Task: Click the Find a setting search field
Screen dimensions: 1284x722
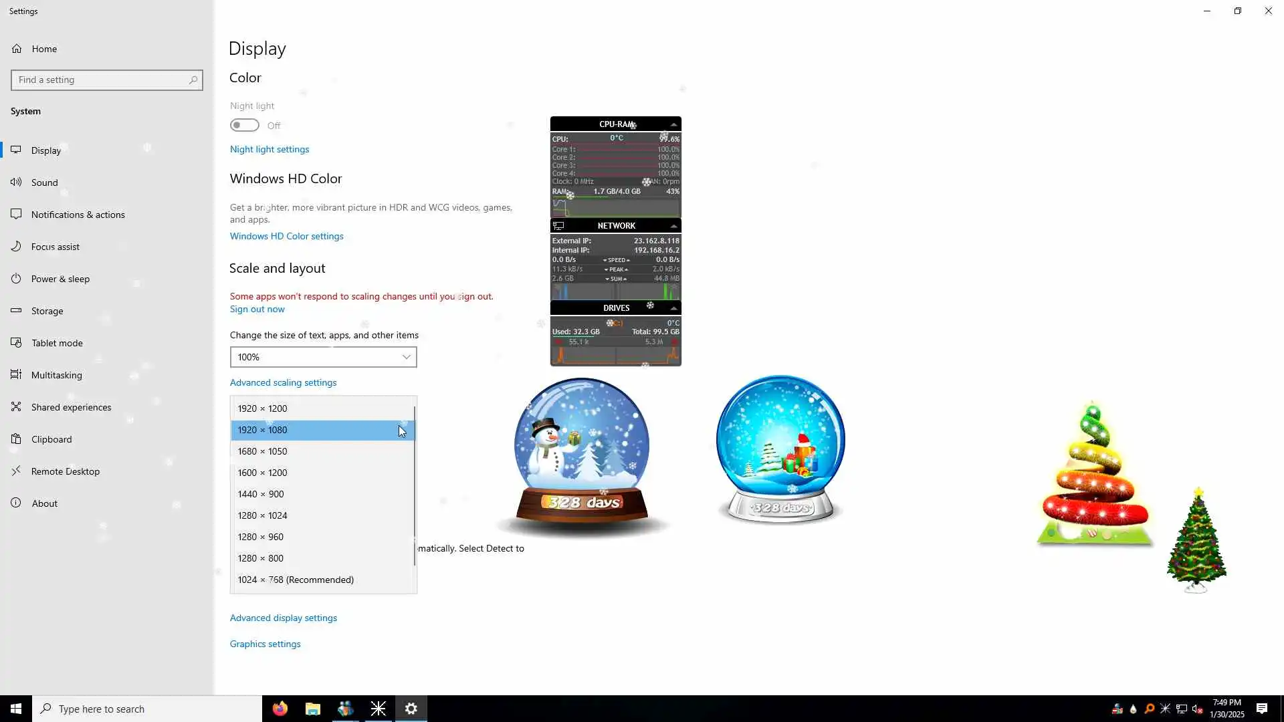Action: click(x=100, y=80)
